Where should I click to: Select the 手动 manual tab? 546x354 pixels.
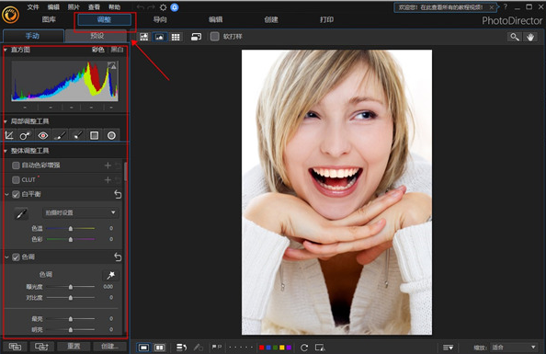coord(33,36)
